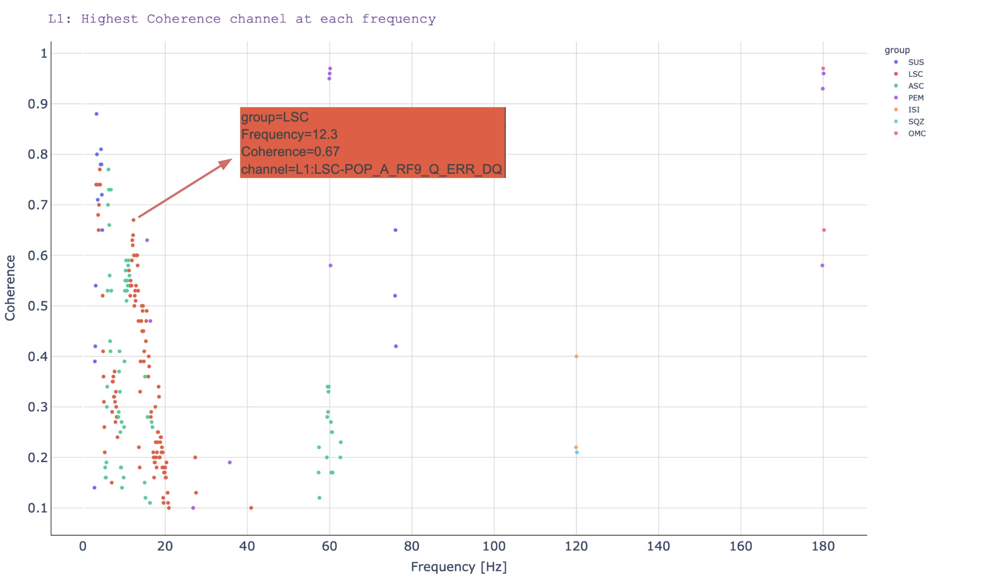Click the SUS point at 76 Hz, coherence 0.42
This screenshot has width=991, height=574.
[396, 346]
